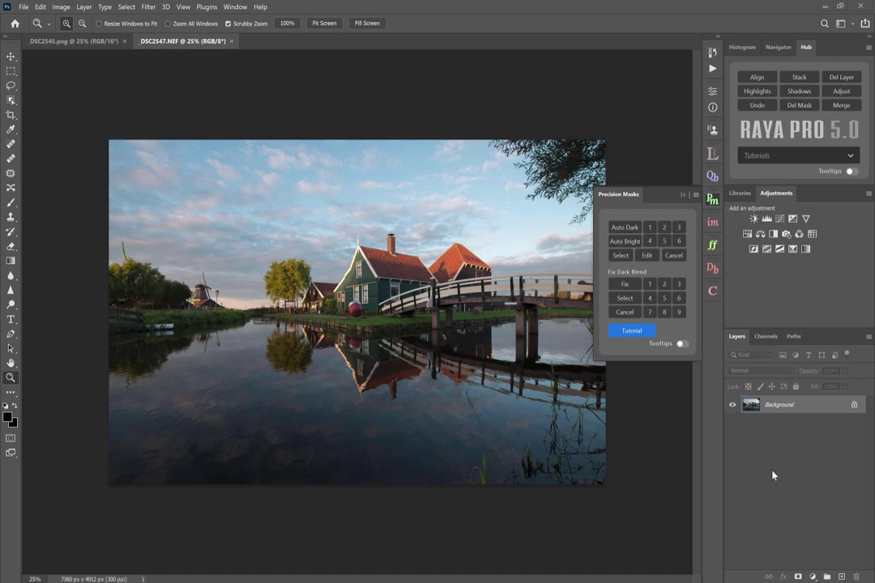Image resolution: width=875 pixels, height=583 pixels.
Task: Open the Precision Masks Pm panel icon
Action: [x=712, y=199]
